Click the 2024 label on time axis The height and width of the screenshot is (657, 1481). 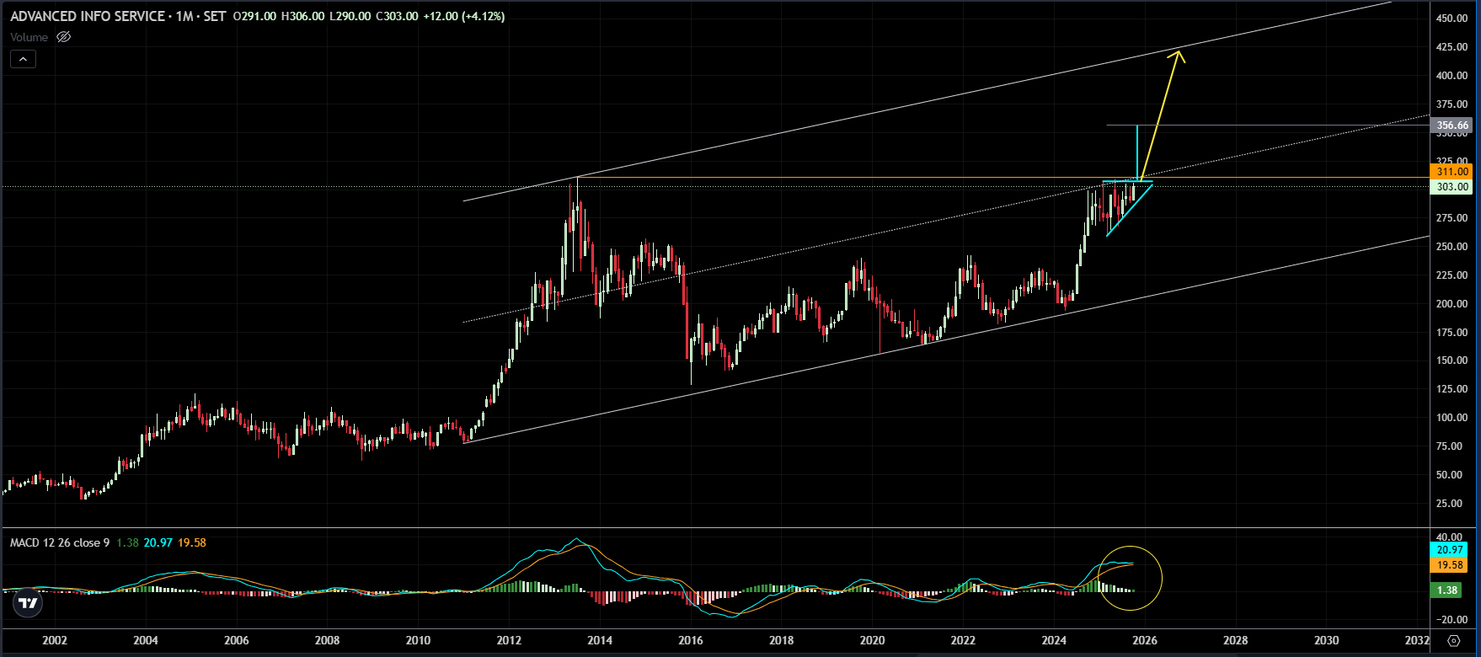1054,640
